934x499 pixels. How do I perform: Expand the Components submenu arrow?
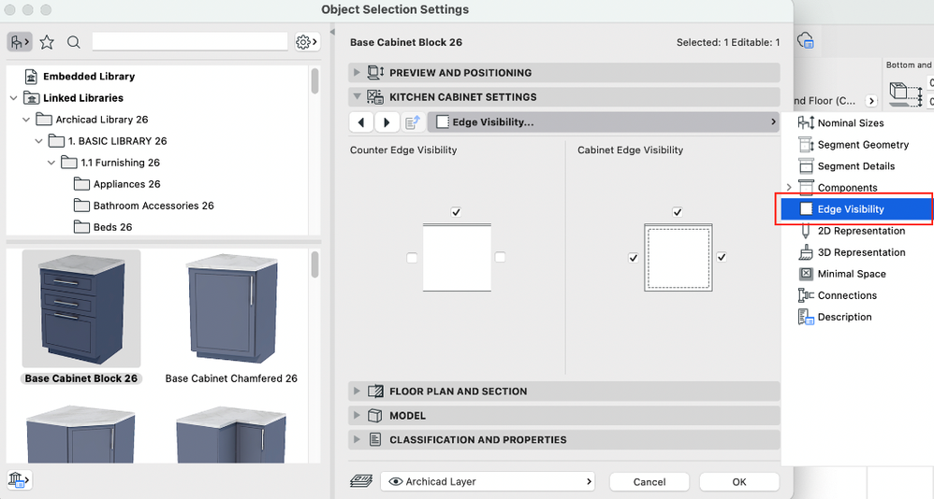pos(789,187)
